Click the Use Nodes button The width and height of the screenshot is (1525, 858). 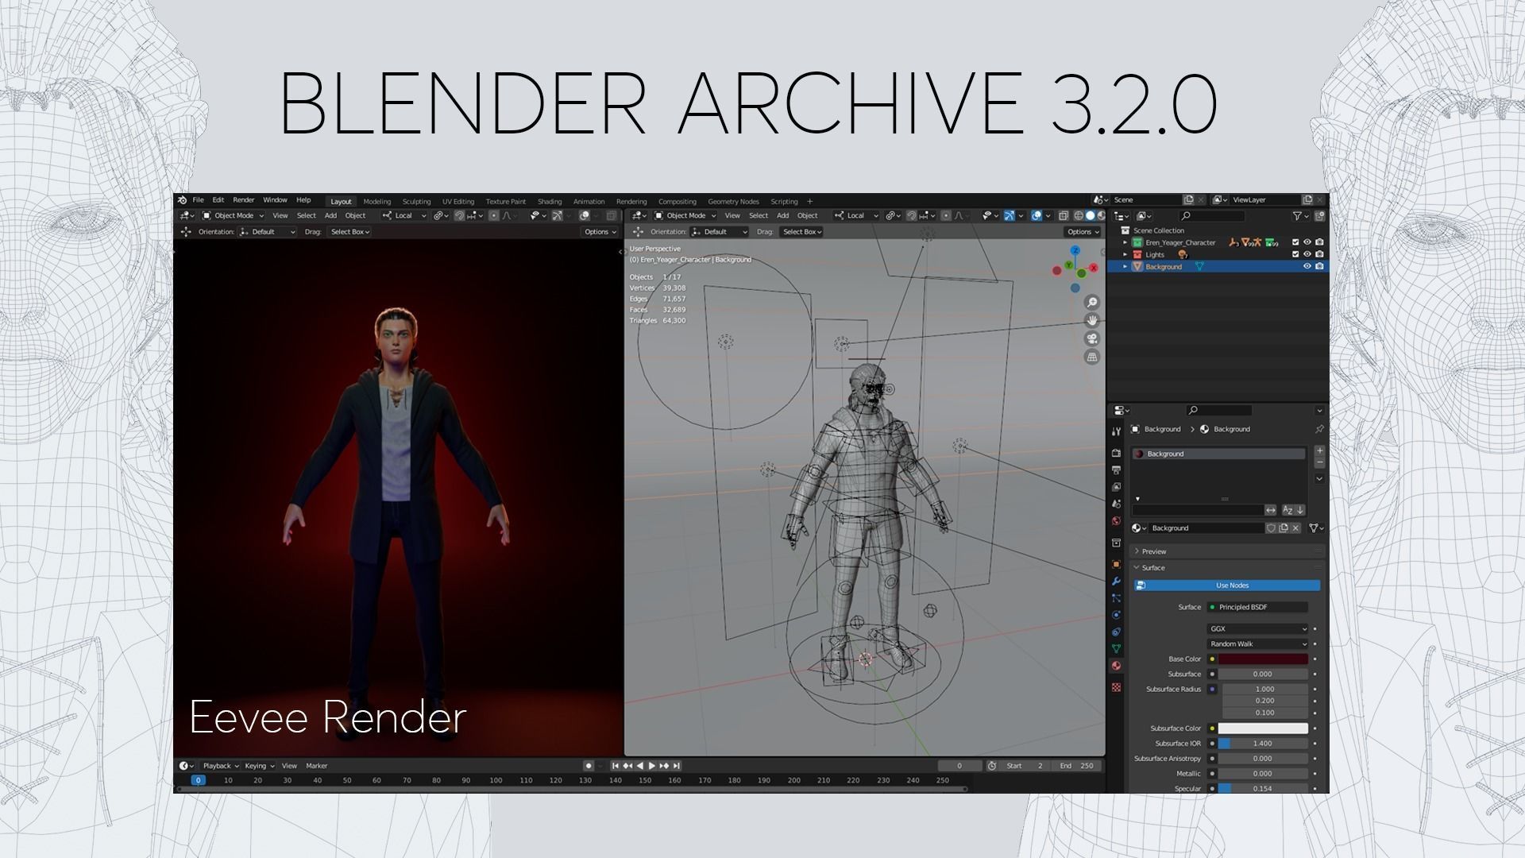point(1226,586)
